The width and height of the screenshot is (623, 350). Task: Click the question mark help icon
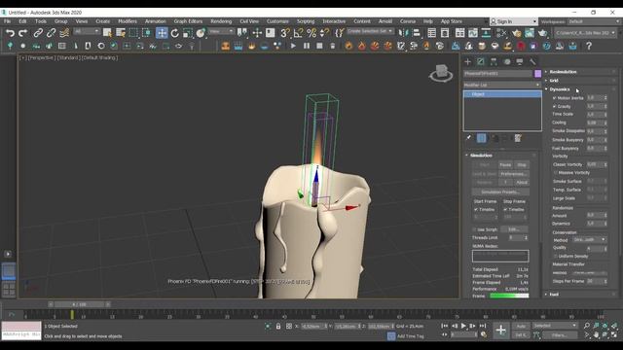click(x=589, y=46)
